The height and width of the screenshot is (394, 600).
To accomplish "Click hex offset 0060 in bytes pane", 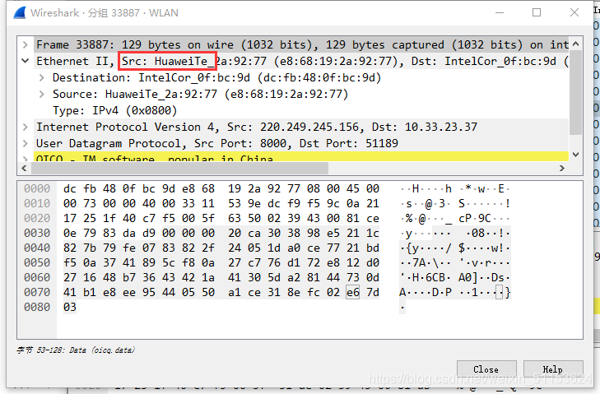I will (37, 277).
